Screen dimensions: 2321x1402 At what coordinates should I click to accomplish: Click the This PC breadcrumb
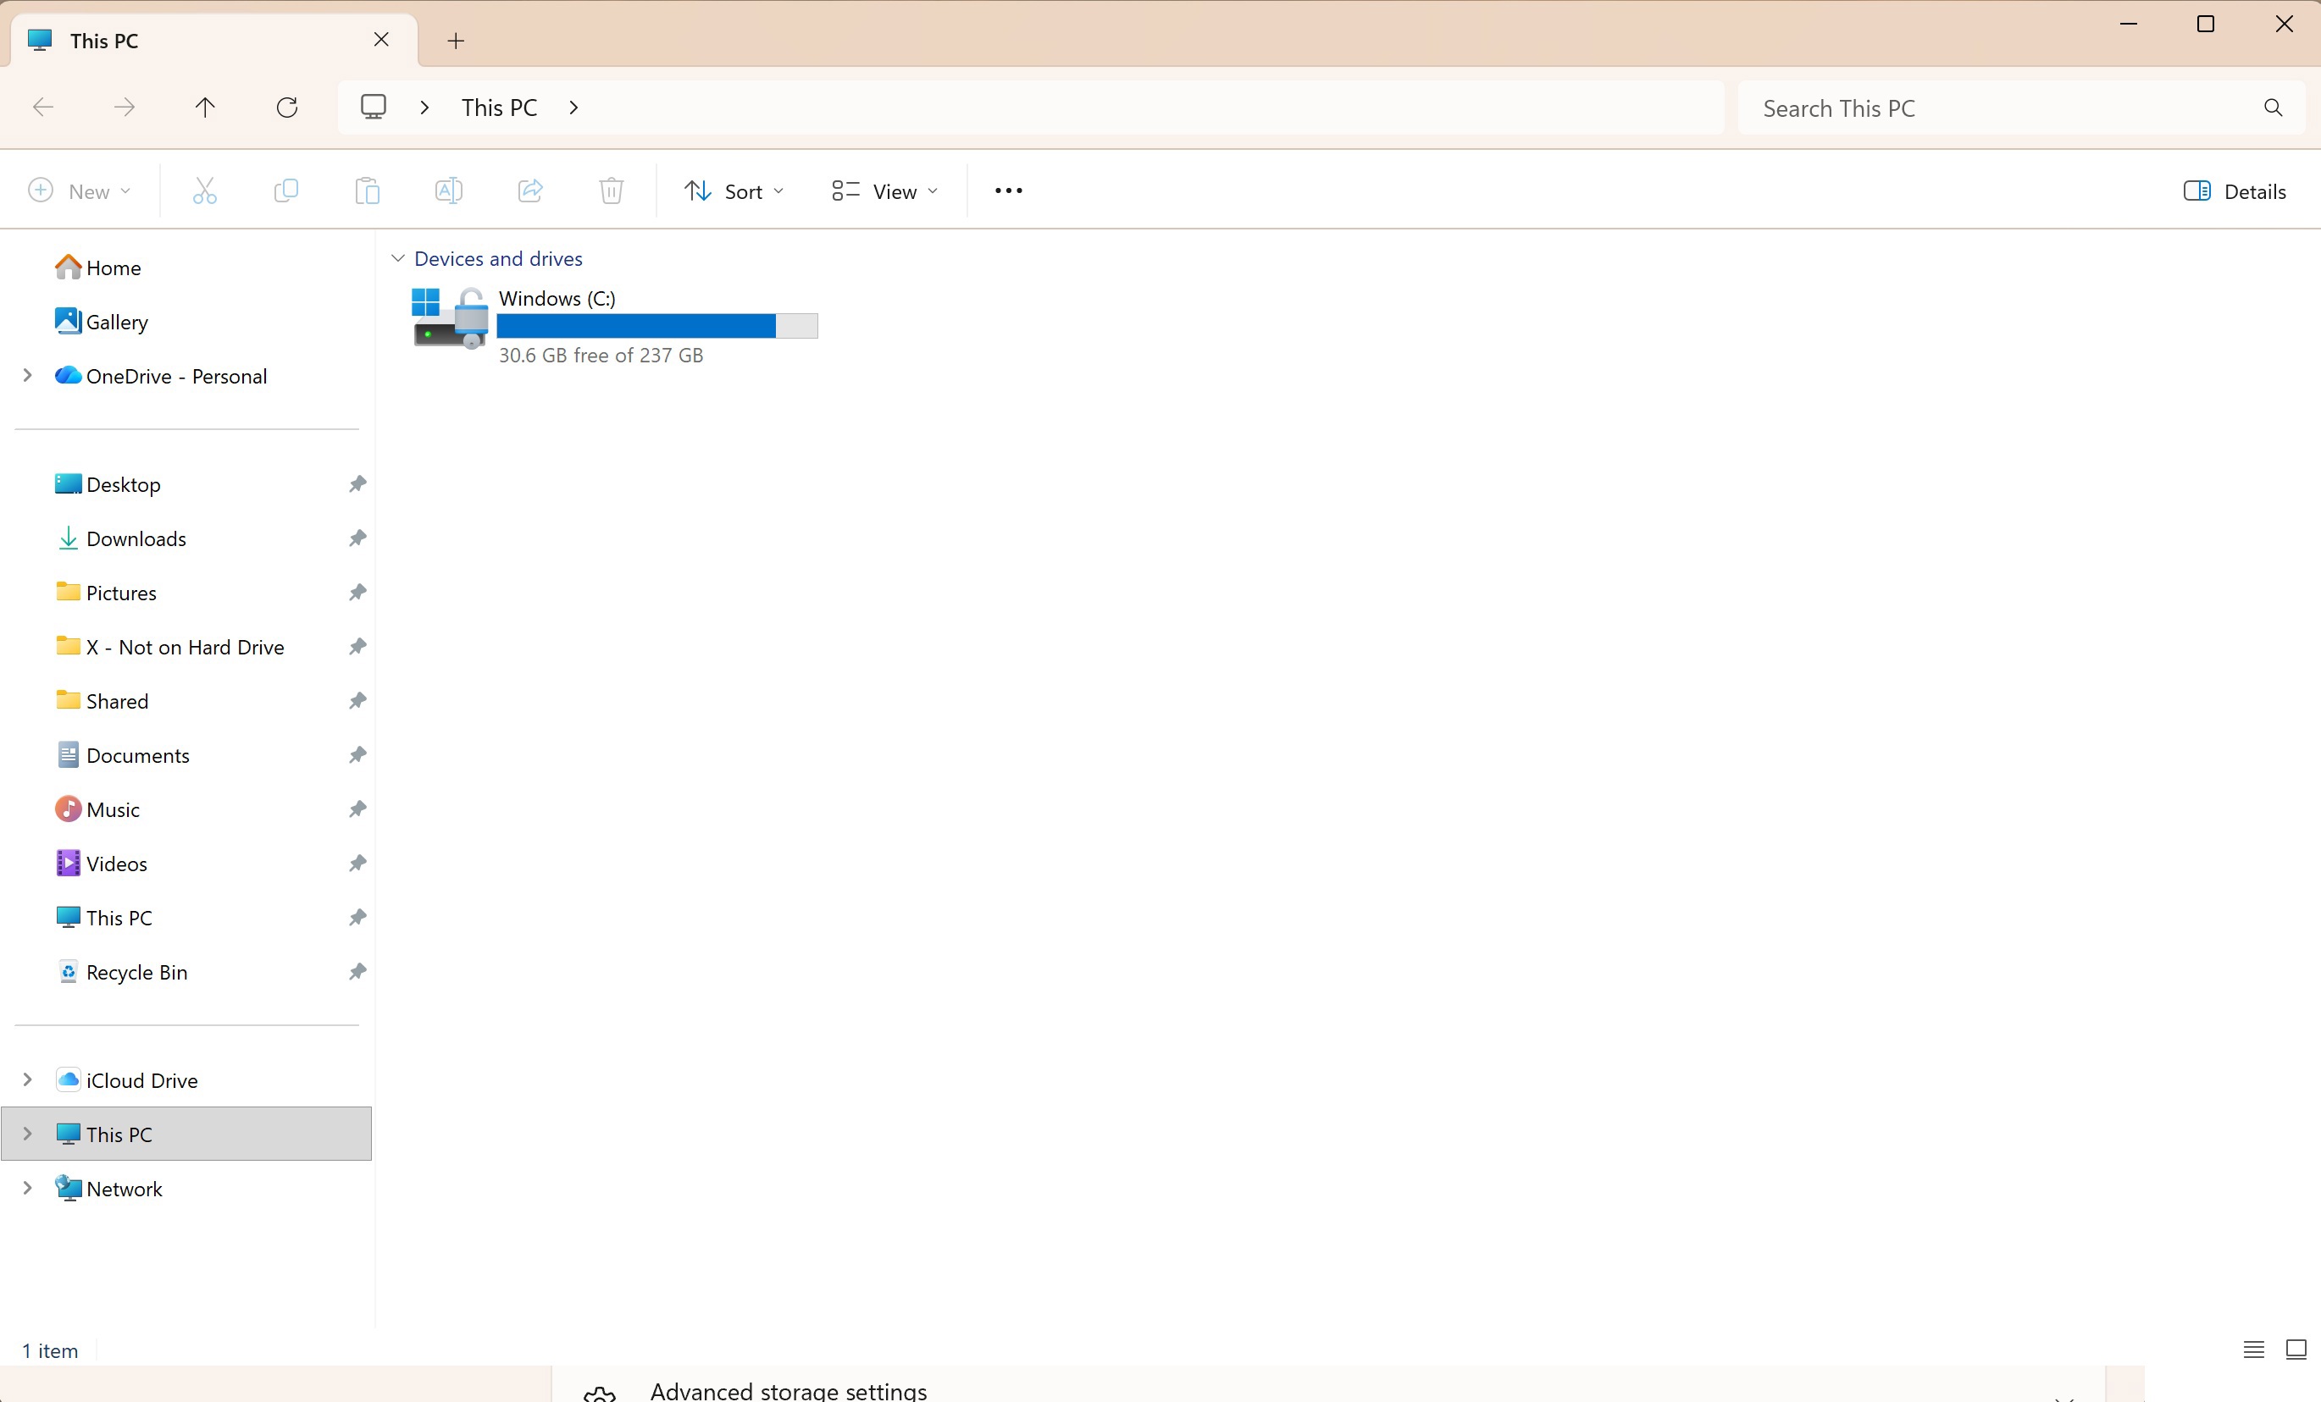[x=499, y=108]
